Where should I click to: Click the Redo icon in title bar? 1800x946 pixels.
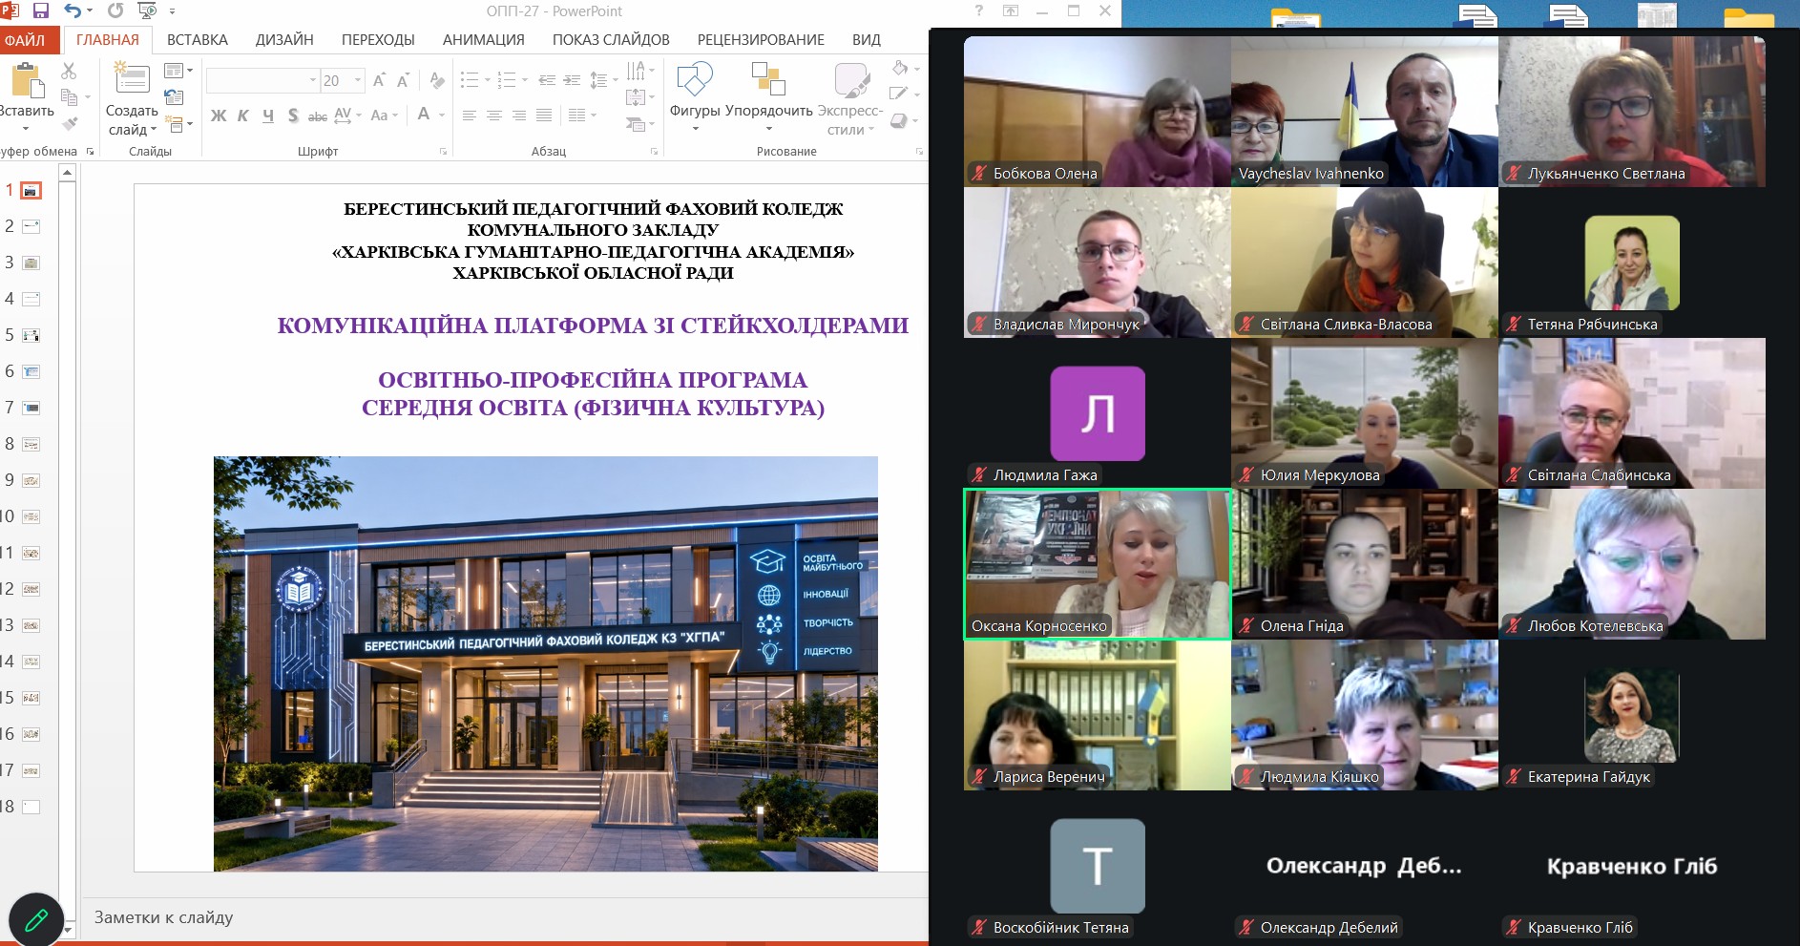(115, 11)
